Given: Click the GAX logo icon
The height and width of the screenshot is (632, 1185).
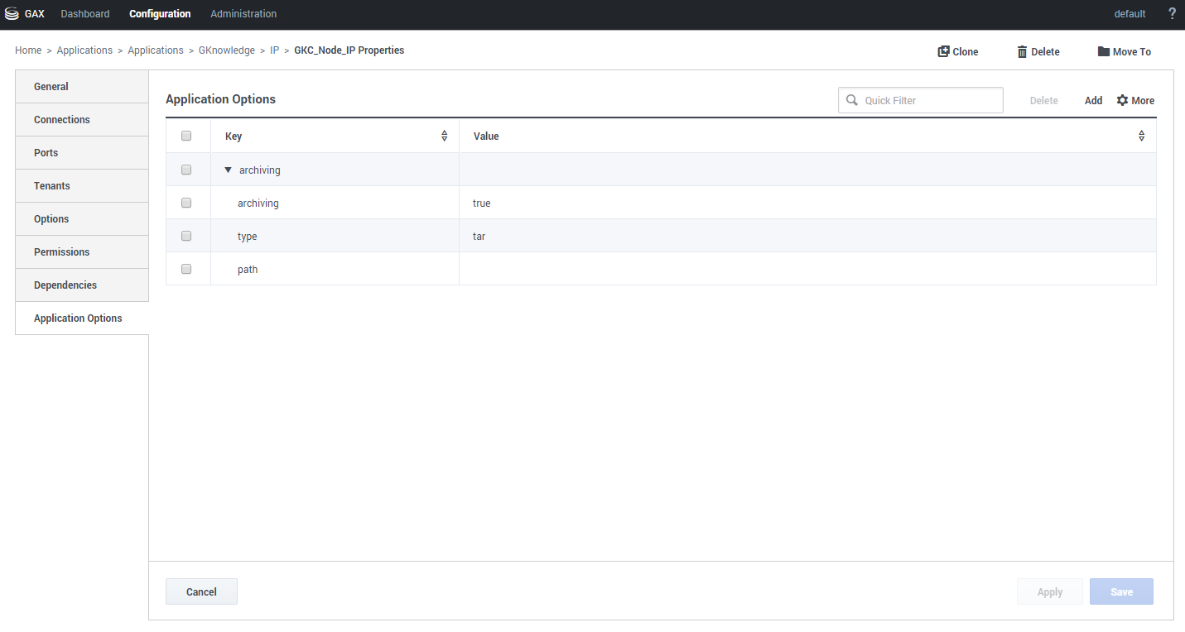Looking at the screenshot, I should (x=12, y=14).
